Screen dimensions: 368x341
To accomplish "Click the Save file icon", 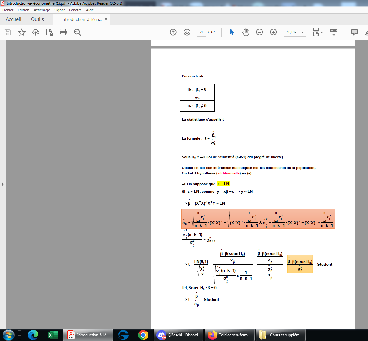I will (8, 32).
